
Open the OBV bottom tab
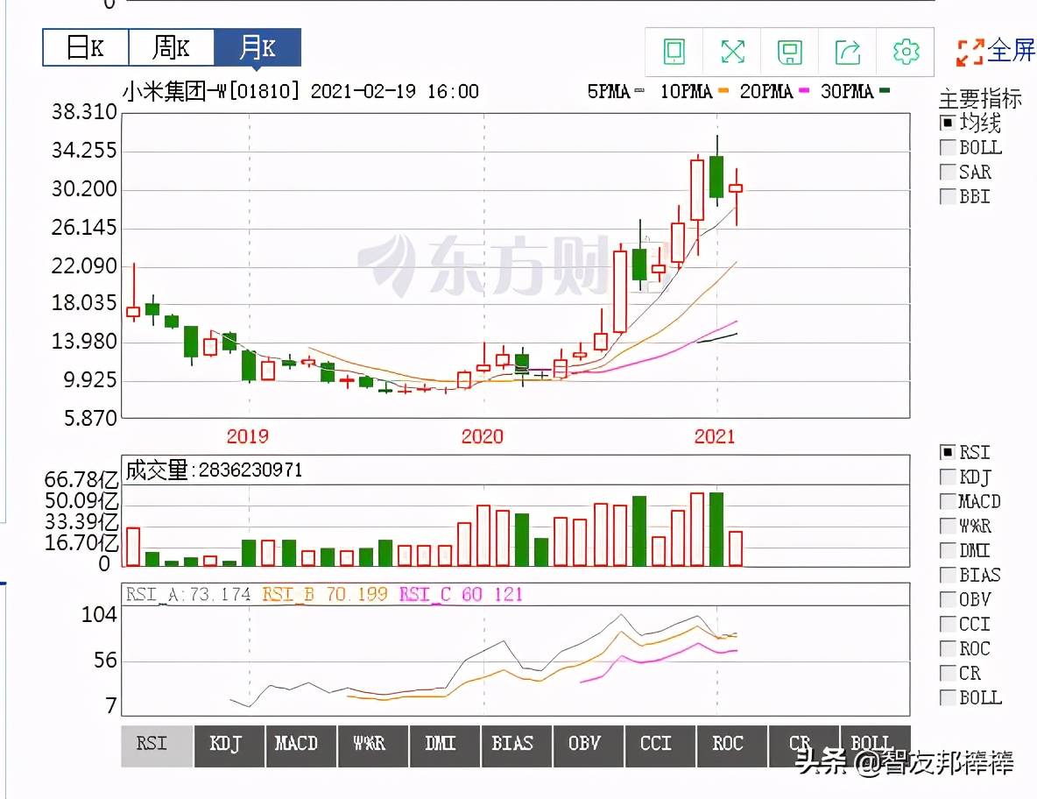click(x=589, y=746)
